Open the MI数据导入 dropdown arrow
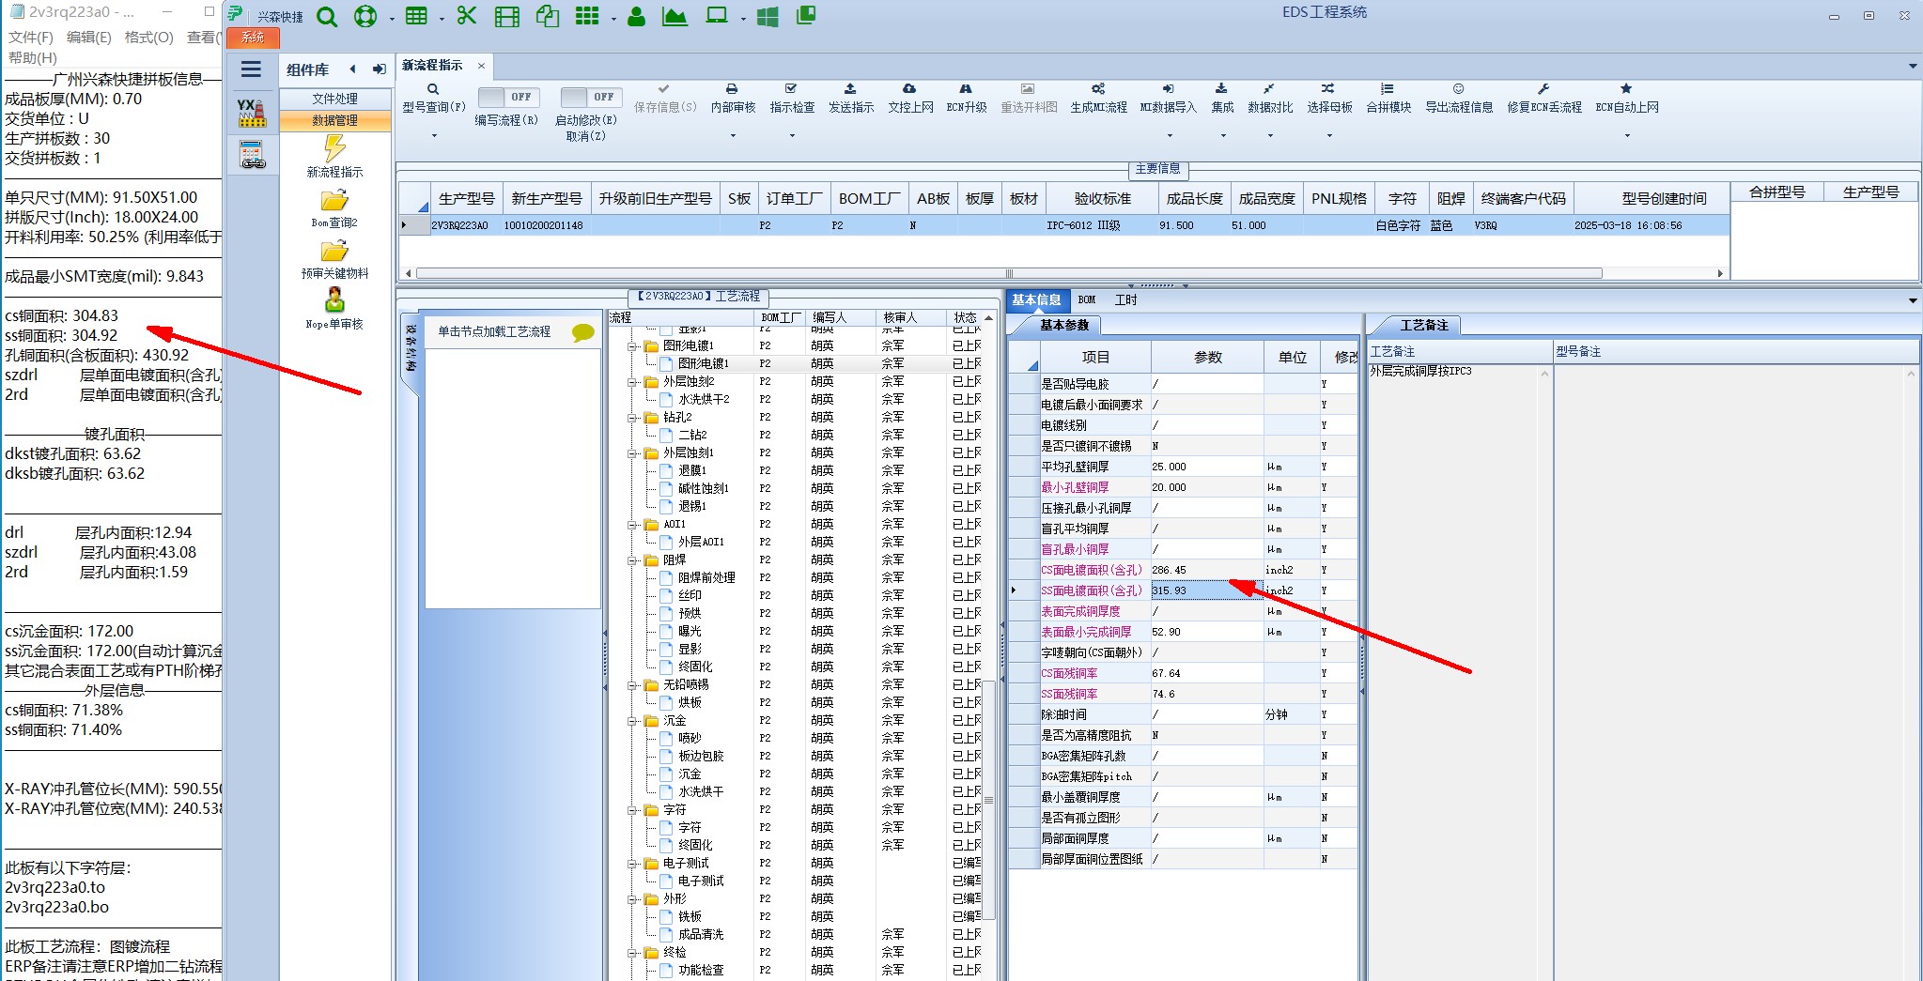 tap(1168, 136)
